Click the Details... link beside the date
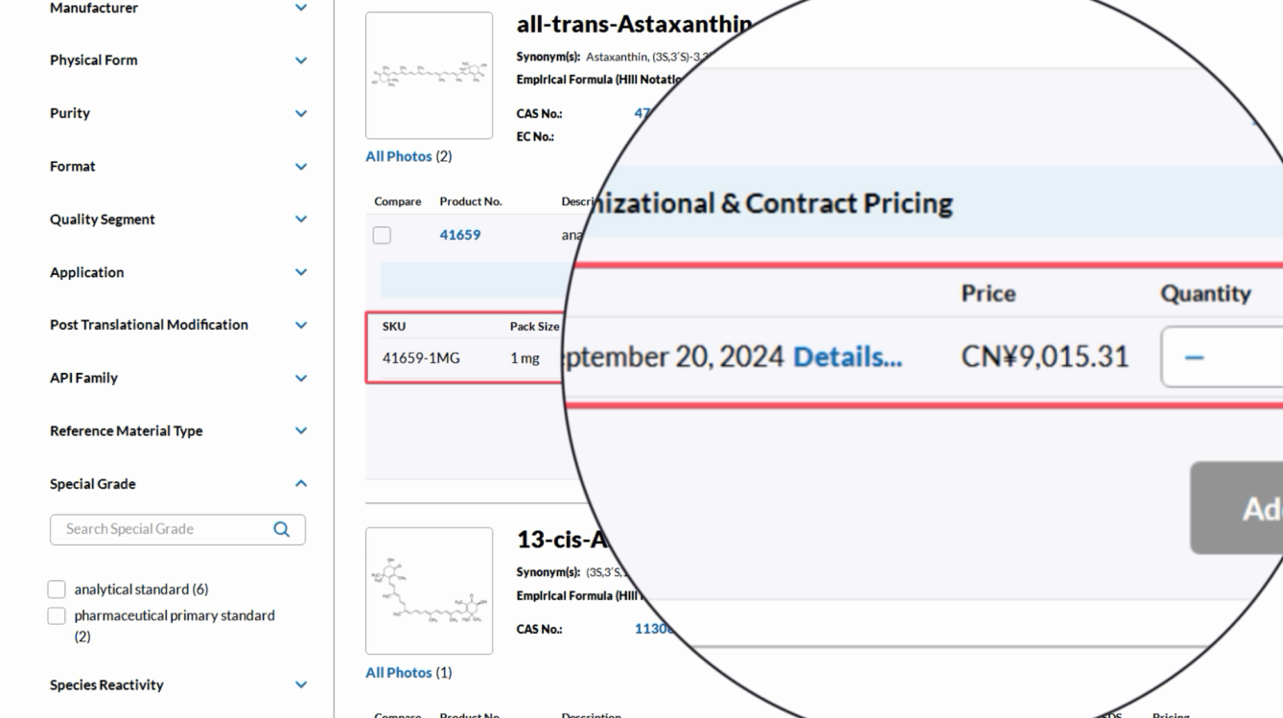 coord(848,358)
